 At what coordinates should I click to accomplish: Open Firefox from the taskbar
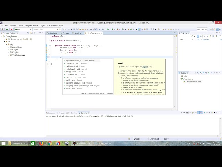point(41,143)
